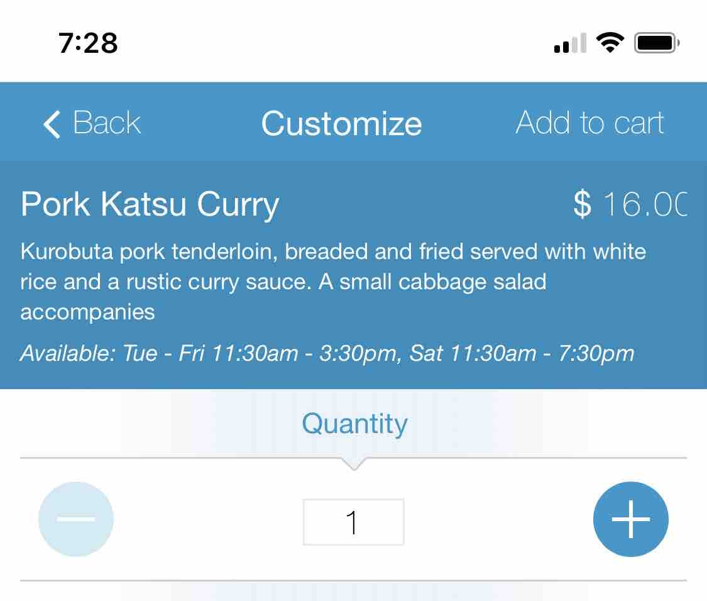Screen dimensions: 707x601
Task: Go back using the Back label
Action: coord(107,123)
